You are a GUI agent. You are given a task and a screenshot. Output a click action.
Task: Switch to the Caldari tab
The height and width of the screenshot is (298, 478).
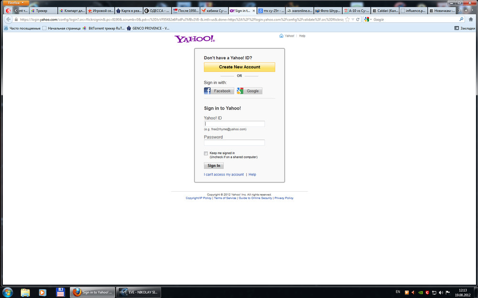tap(385, 10)
